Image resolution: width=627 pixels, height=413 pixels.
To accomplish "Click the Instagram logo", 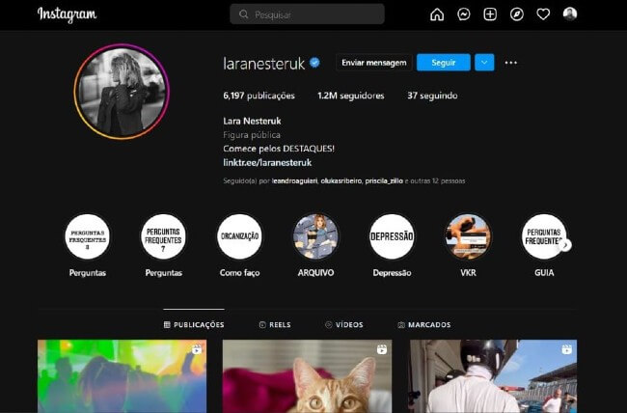I will point(67,14).
